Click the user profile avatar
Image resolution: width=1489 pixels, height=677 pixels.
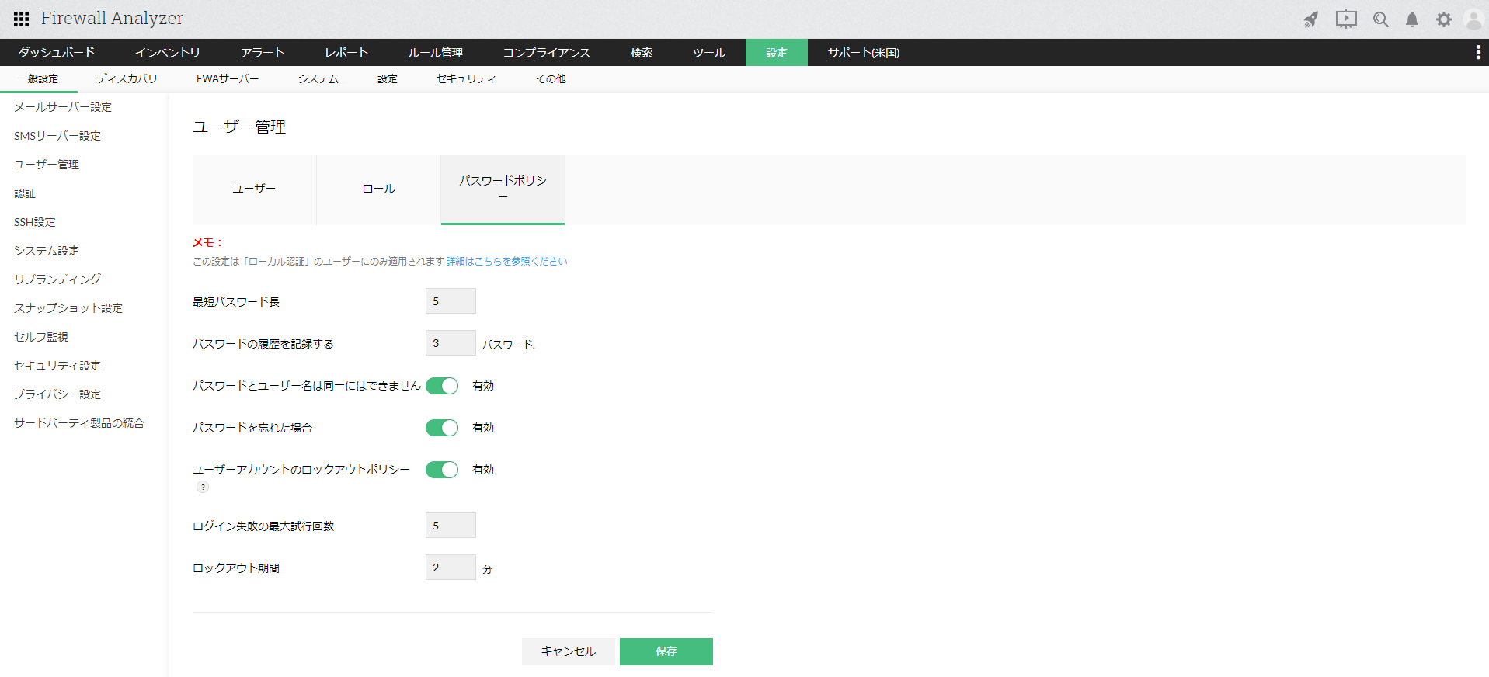point(1473,19)
